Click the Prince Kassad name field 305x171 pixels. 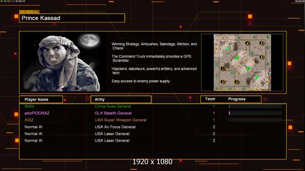pos(72,18)
